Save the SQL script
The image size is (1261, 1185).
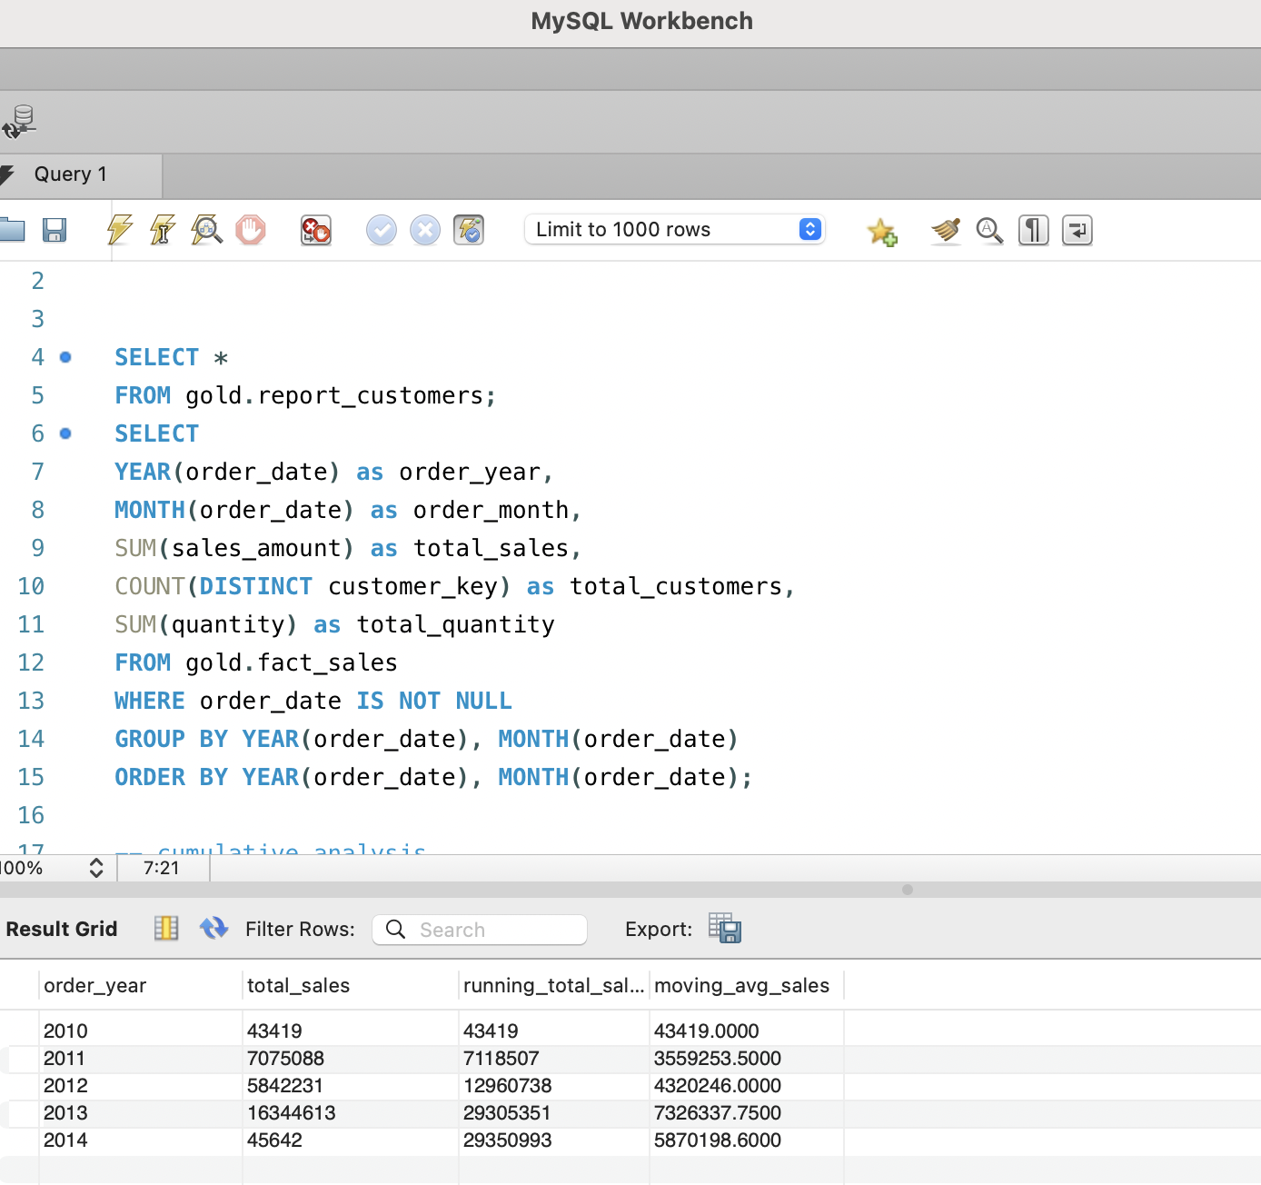(x=54, y=230)
